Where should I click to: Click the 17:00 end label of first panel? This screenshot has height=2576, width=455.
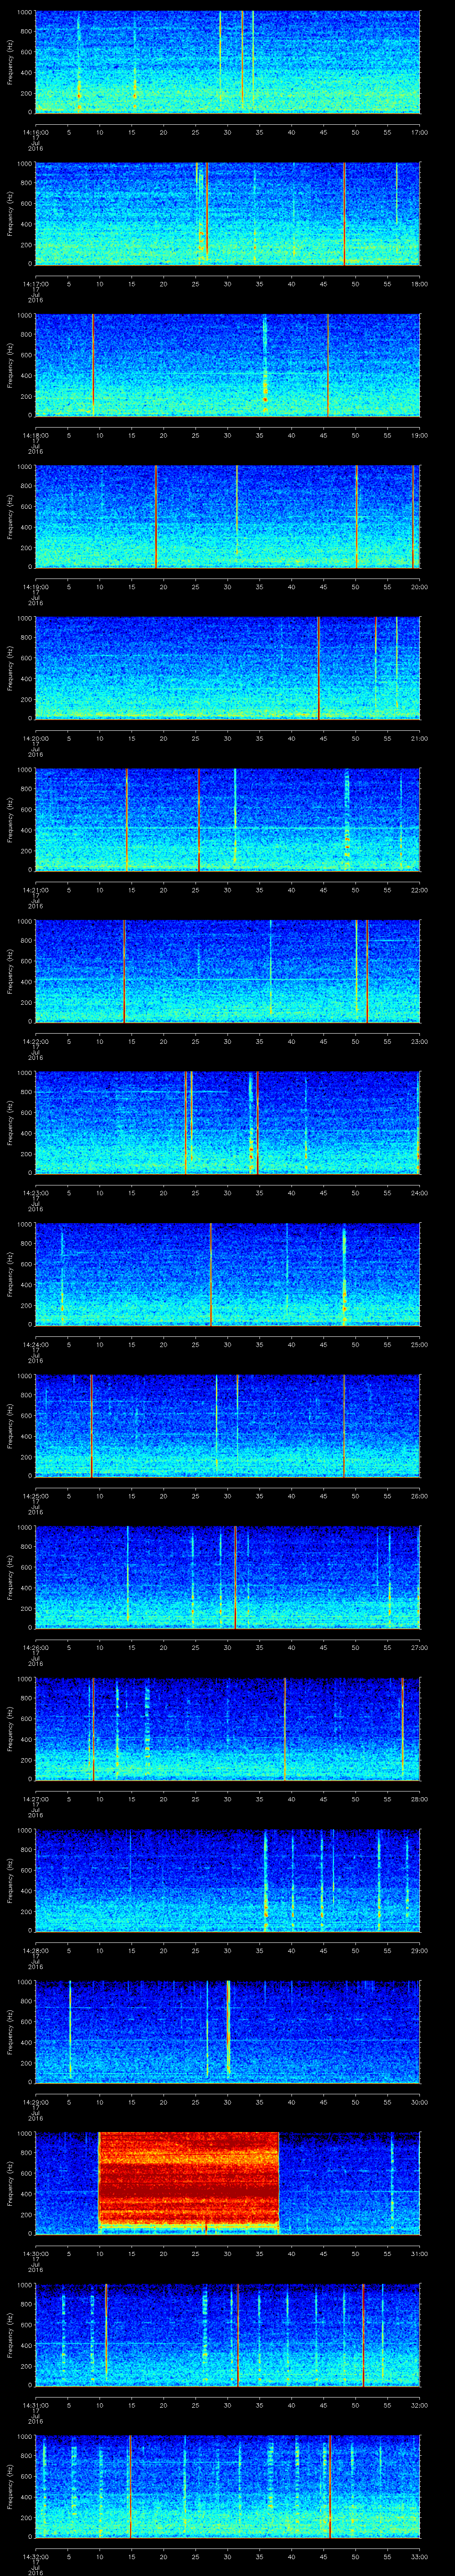(x=420, y=132)
